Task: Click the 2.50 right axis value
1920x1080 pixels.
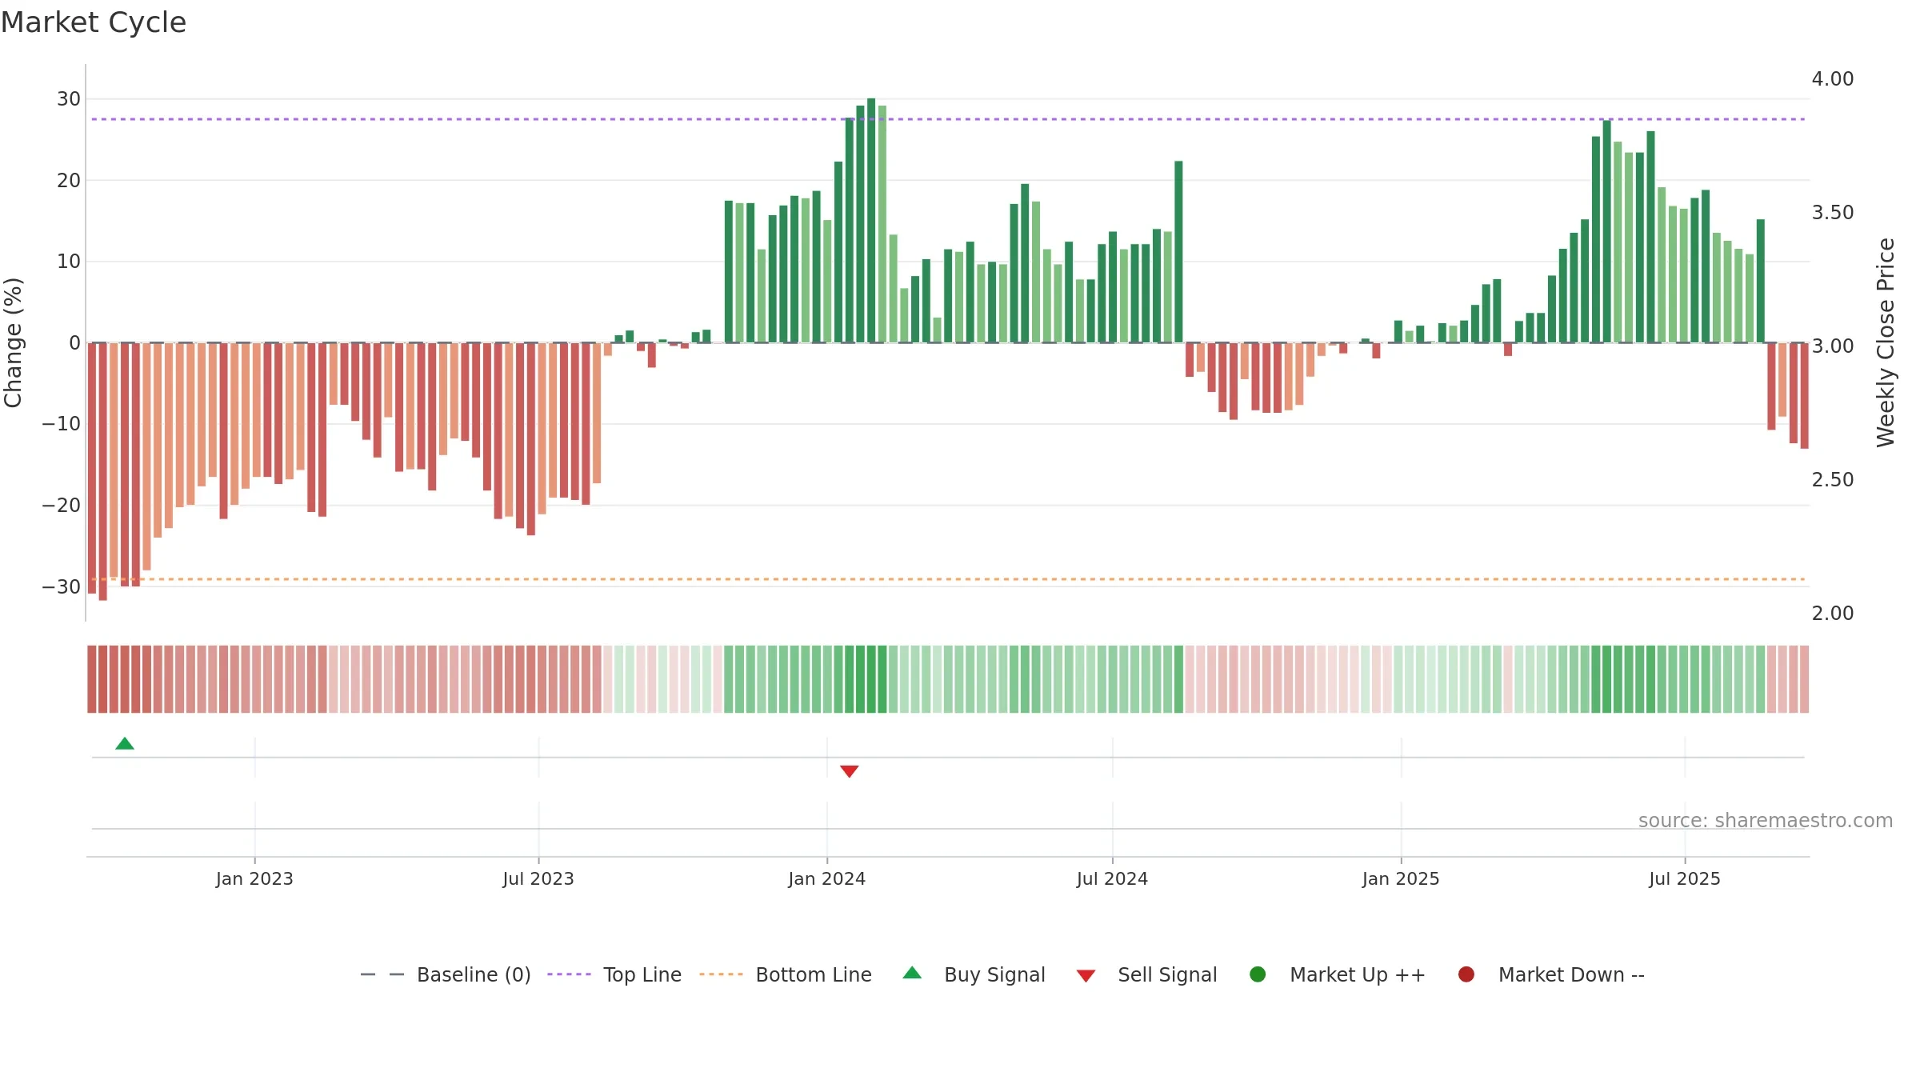Action: (1833, 480)
